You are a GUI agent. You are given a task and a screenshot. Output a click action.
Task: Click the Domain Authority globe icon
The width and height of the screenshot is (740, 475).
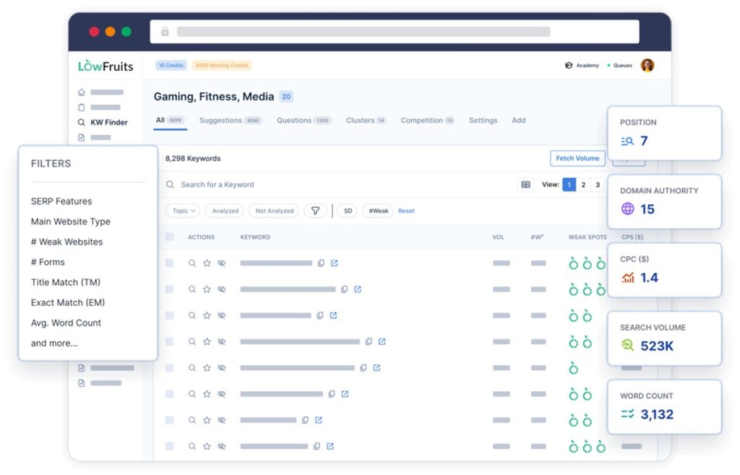coord(628,209)
